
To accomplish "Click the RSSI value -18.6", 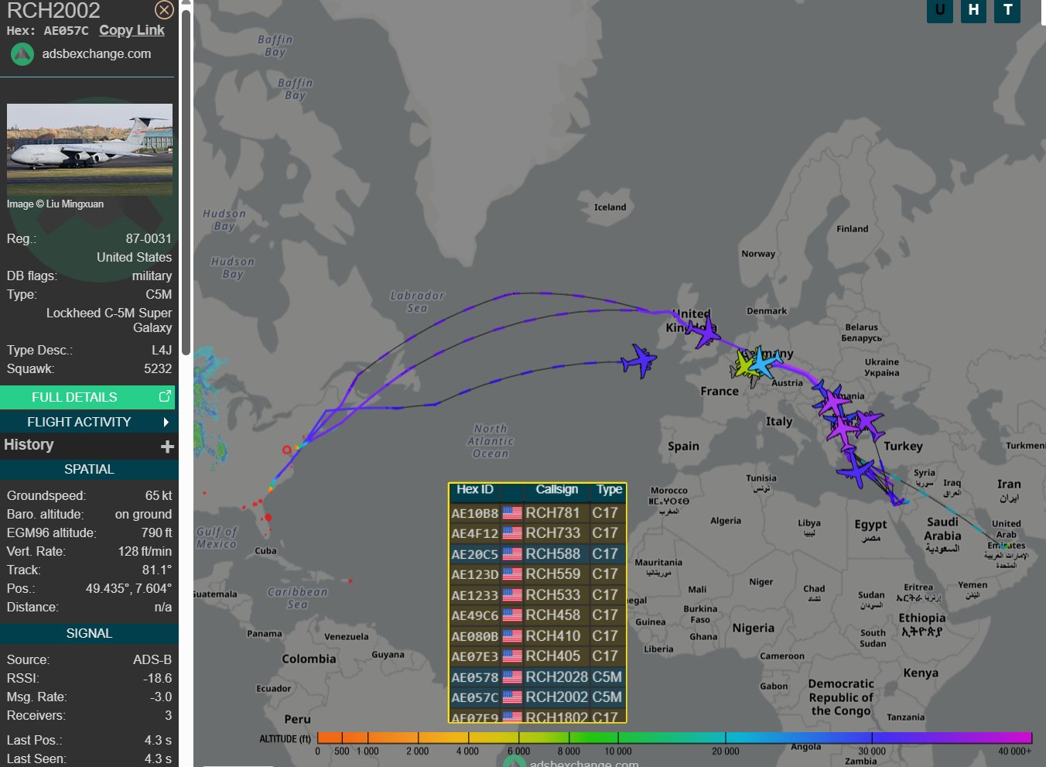I will point(157,679).
